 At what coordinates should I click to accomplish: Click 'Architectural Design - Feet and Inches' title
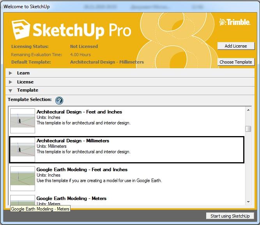[x=79, y=112]
